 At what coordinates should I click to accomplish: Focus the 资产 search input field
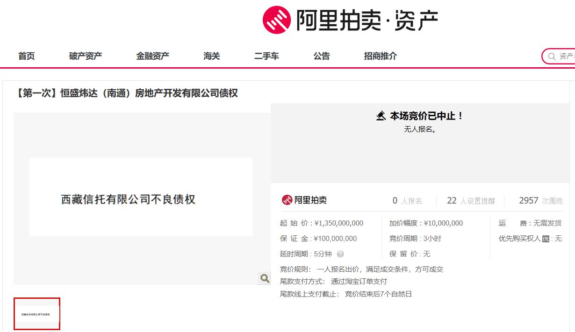point(559,57)
